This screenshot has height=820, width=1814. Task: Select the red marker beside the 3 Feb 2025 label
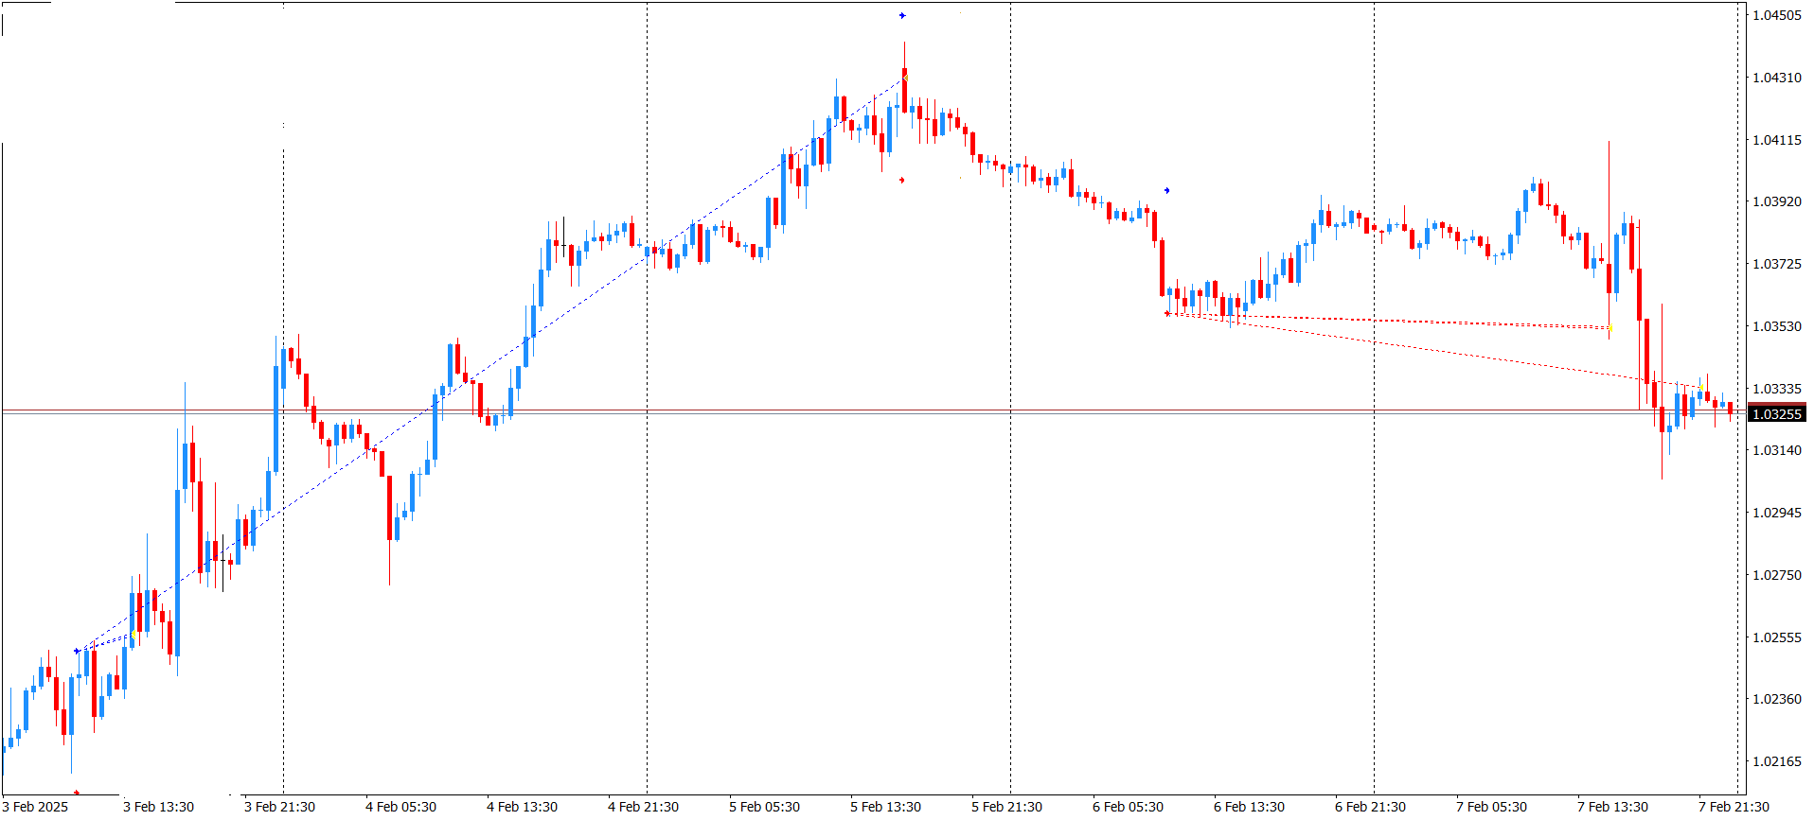77,793
